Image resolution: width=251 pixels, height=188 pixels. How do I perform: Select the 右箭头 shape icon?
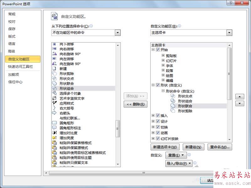click(54, 113)
